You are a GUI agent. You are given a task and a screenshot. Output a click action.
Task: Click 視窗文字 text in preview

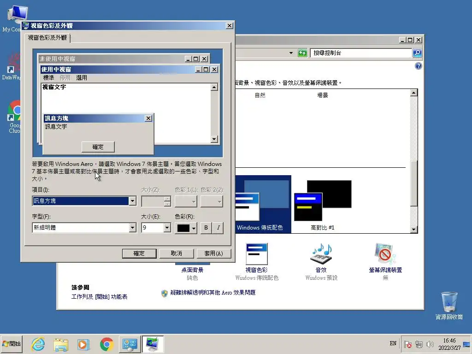click(x=54, y=87)
